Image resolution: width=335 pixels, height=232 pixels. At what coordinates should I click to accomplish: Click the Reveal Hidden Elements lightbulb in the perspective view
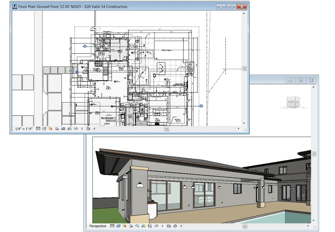coord(162,226)
